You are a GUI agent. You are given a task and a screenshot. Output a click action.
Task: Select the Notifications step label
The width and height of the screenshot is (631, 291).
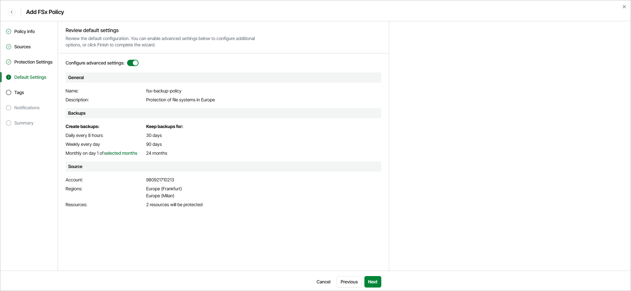27,108
